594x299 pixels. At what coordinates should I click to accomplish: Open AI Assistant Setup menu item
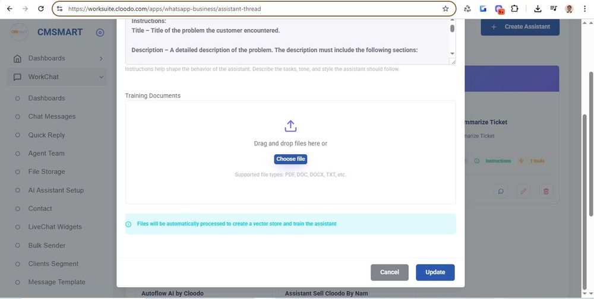(x=56, y=190)
